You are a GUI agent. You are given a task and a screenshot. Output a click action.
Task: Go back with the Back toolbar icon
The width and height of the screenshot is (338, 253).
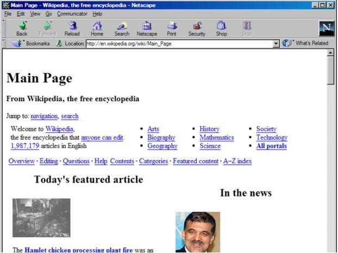click(22, 26)
